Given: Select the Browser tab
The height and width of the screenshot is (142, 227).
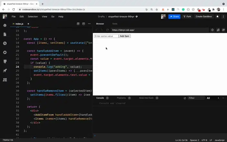Looking at the screenshot, I should click(x=100, y=24).
